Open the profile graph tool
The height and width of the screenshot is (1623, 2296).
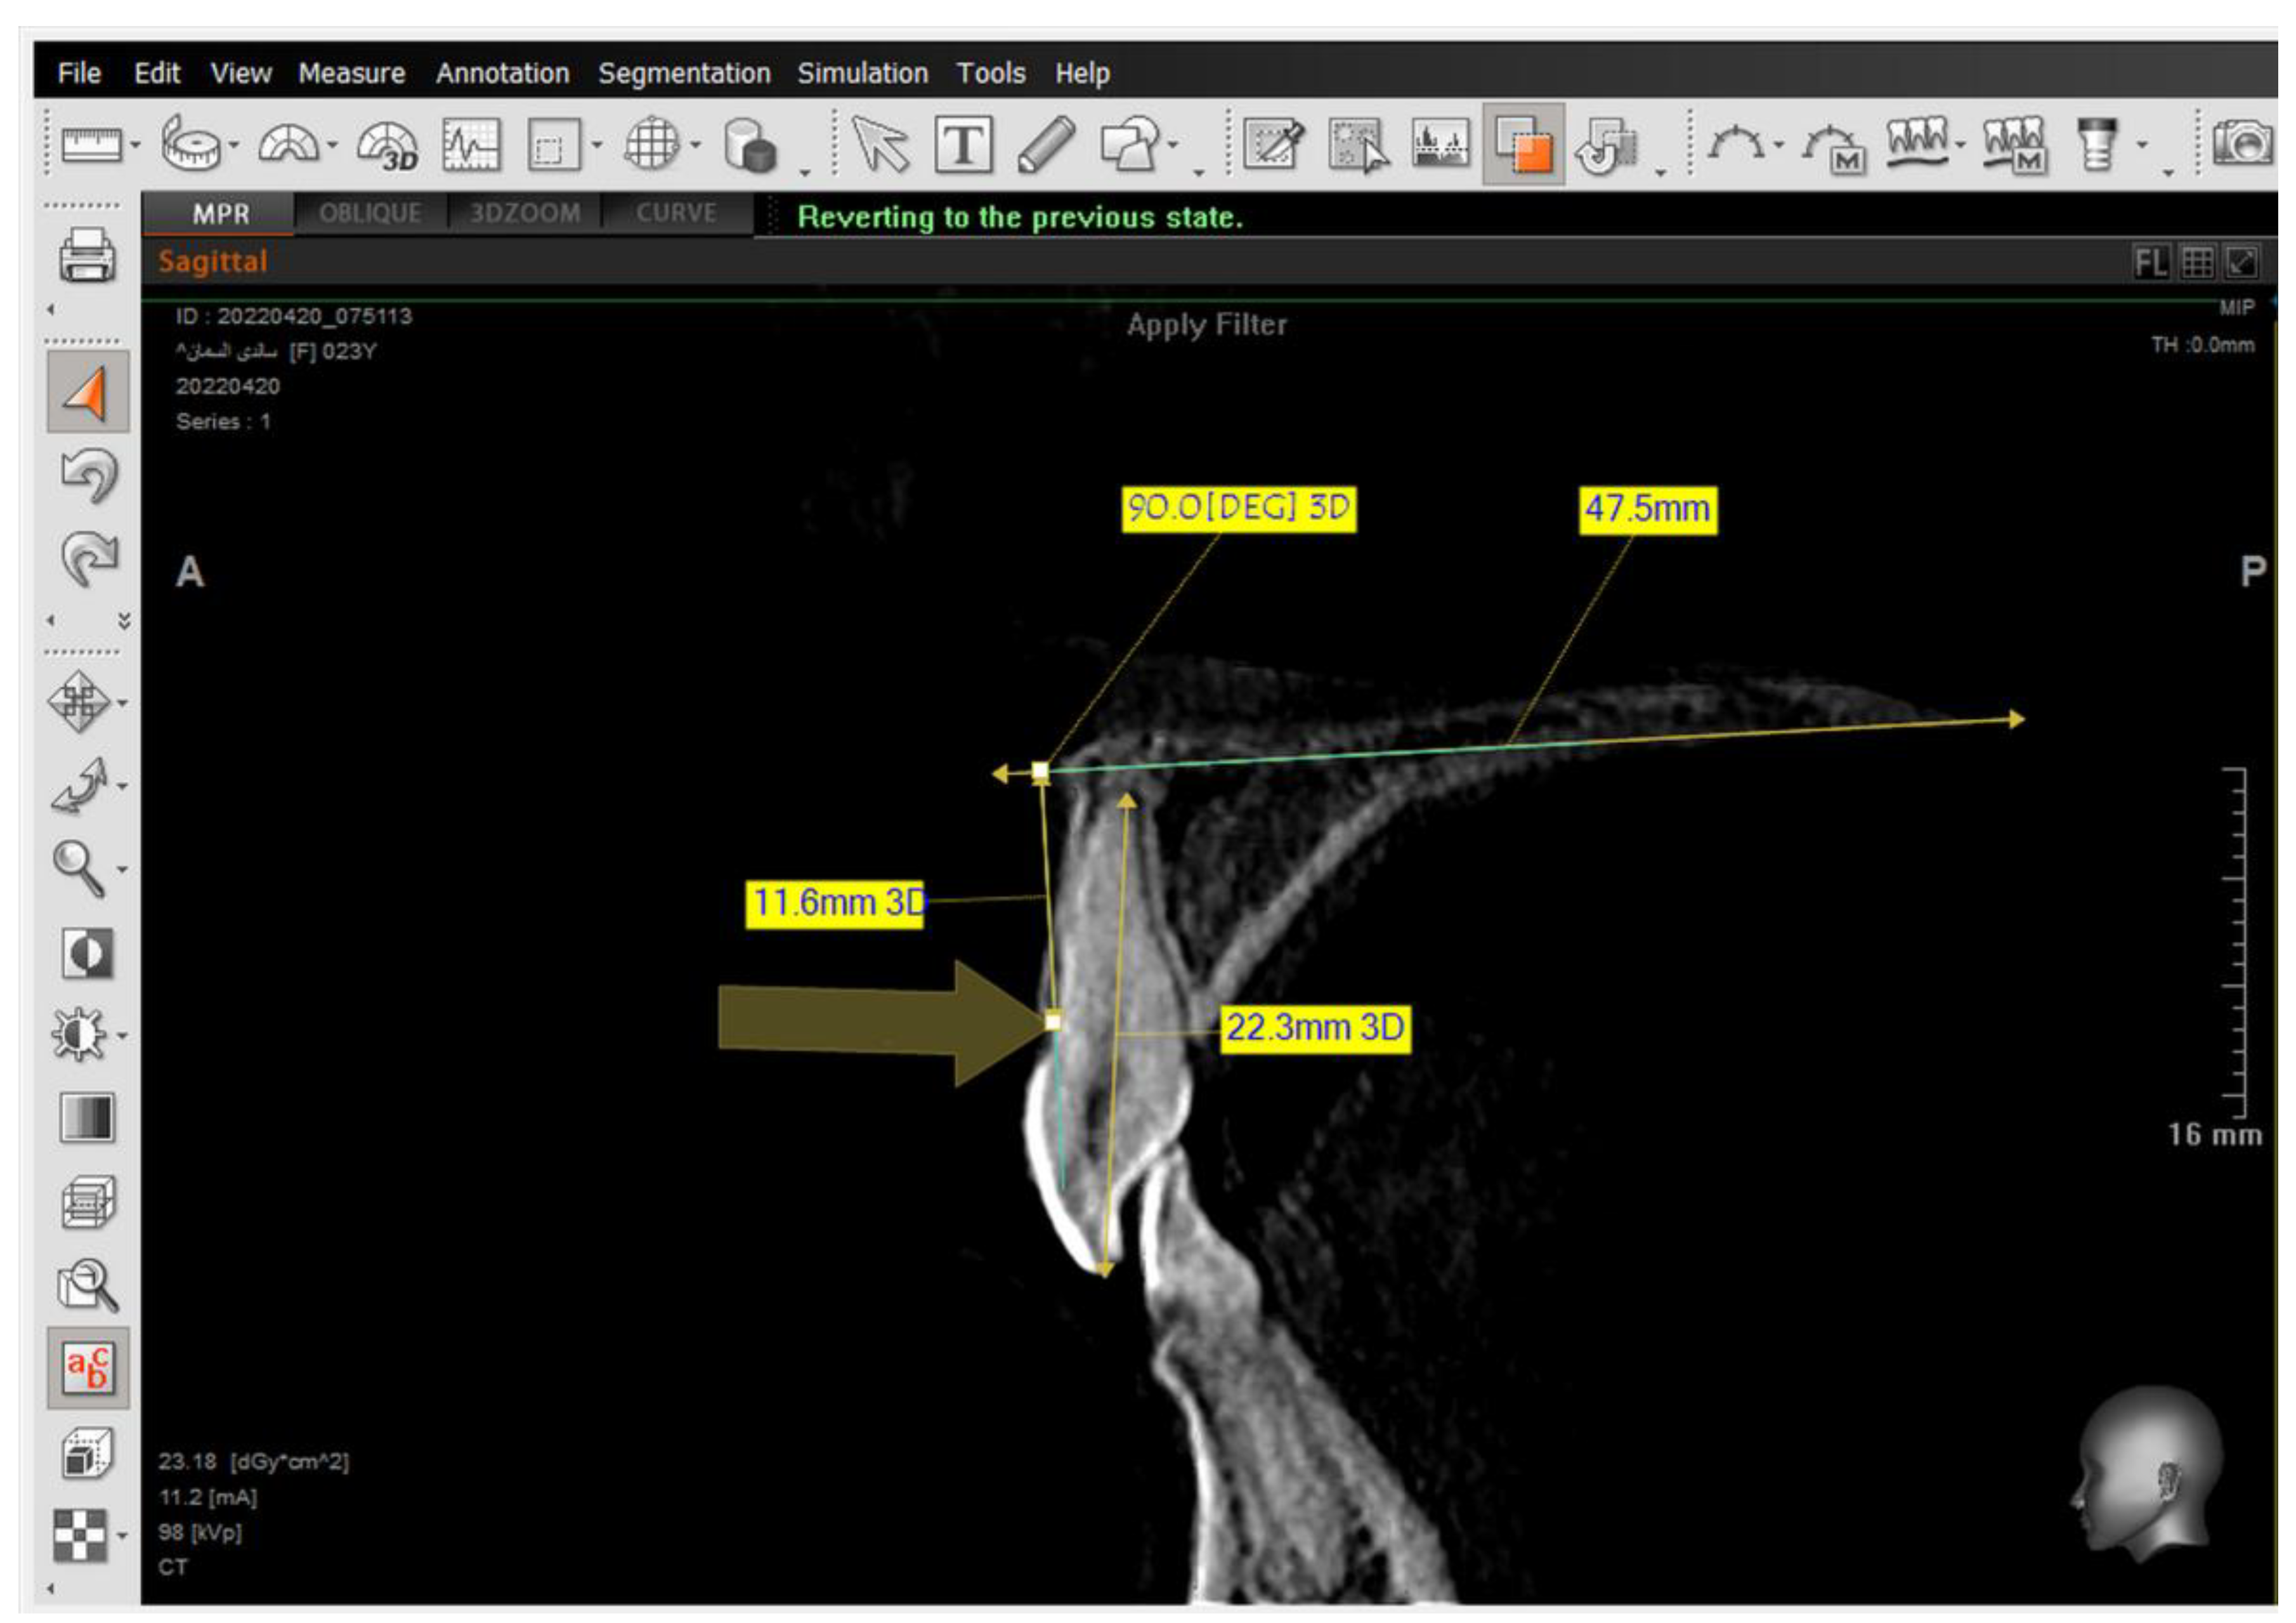(471, 146)
